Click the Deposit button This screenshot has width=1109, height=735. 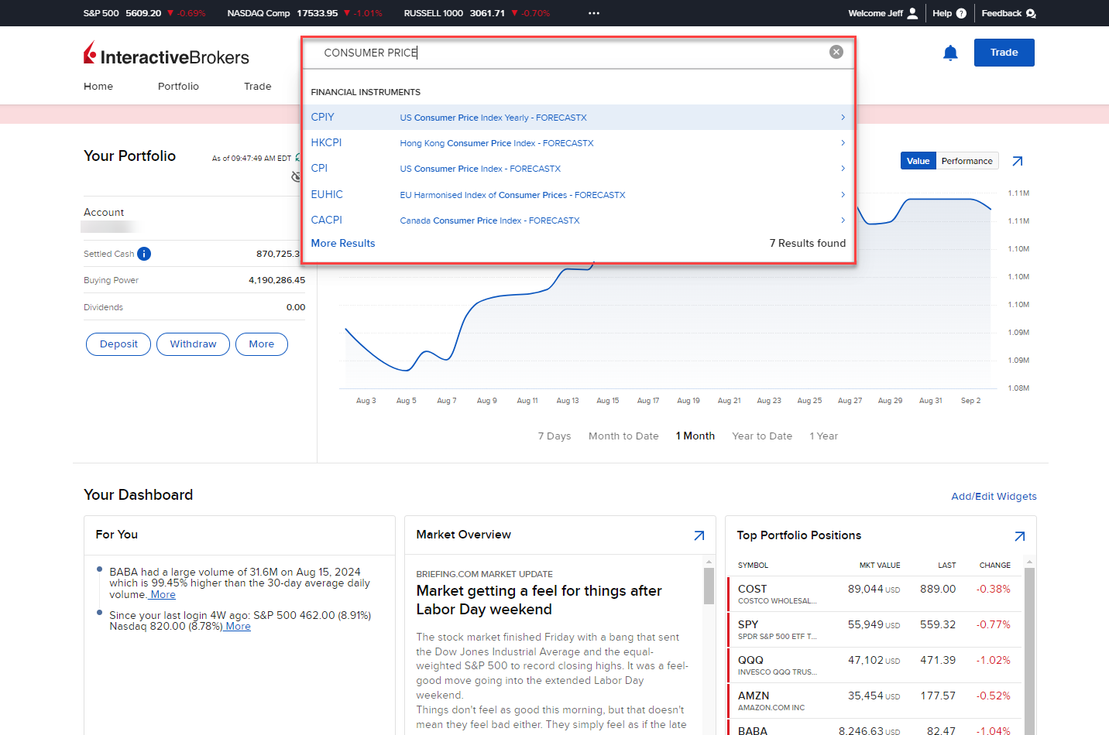pyautogui.click(x=118, y=344)
